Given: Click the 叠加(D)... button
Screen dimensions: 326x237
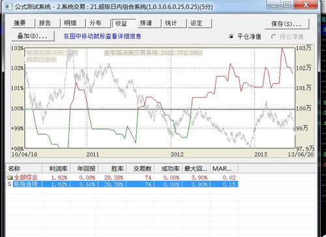Looking at the screenshot, I should click(x=33, y=36).
